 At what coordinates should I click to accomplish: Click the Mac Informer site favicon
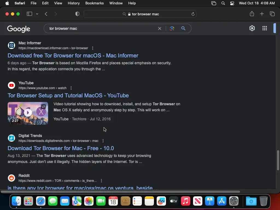coord(11,45)
